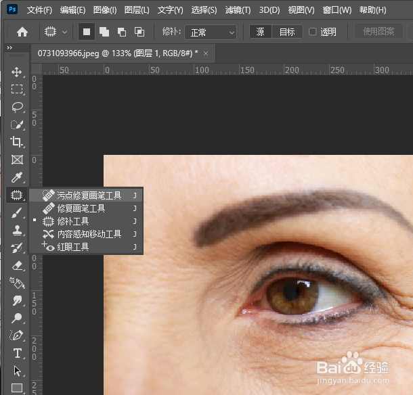Choose 修复画笔工具 from flyout
The height and width of the screenshot is (395, 413).
86,208
